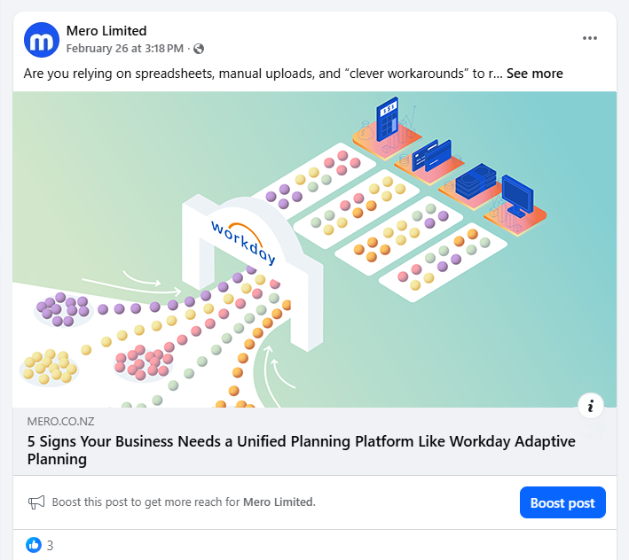Image resolution: width=629 pixels, height=560 pixels.
Task: Click the stack of cash illustration
Action: pos(476,181)
